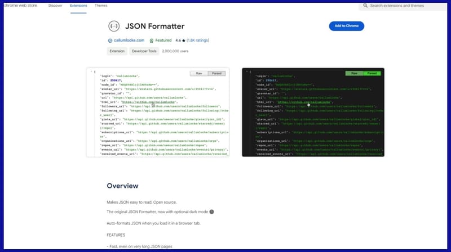Screen dimensions: 451x252
Task: Focus the Search extensions and themes field
Action: click(x=406, y=5)
